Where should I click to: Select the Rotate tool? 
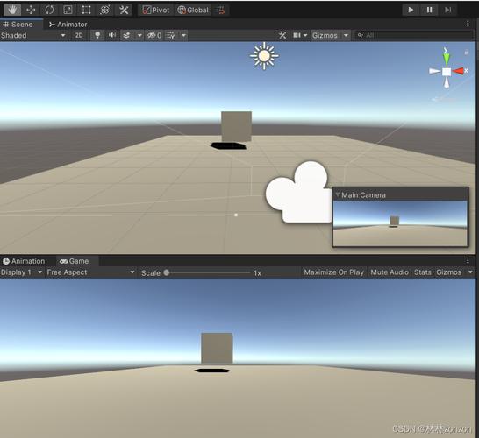(49, 10)
